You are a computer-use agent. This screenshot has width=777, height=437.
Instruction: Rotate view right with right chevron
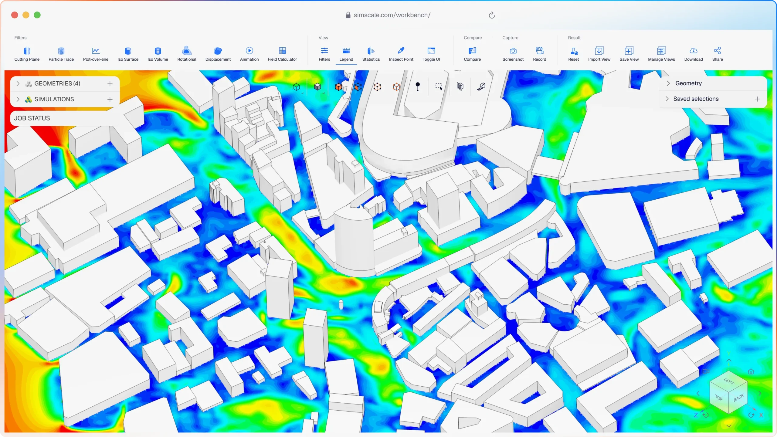point(760,393)
